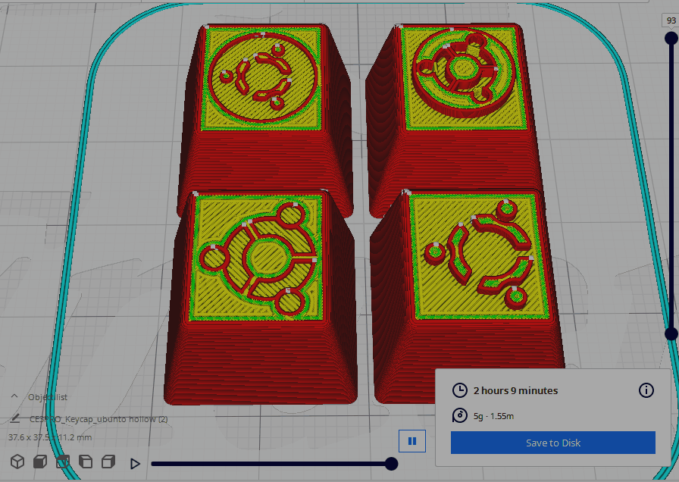
Task: Select the front view cube icon
Action: click(x=40, y=462)
